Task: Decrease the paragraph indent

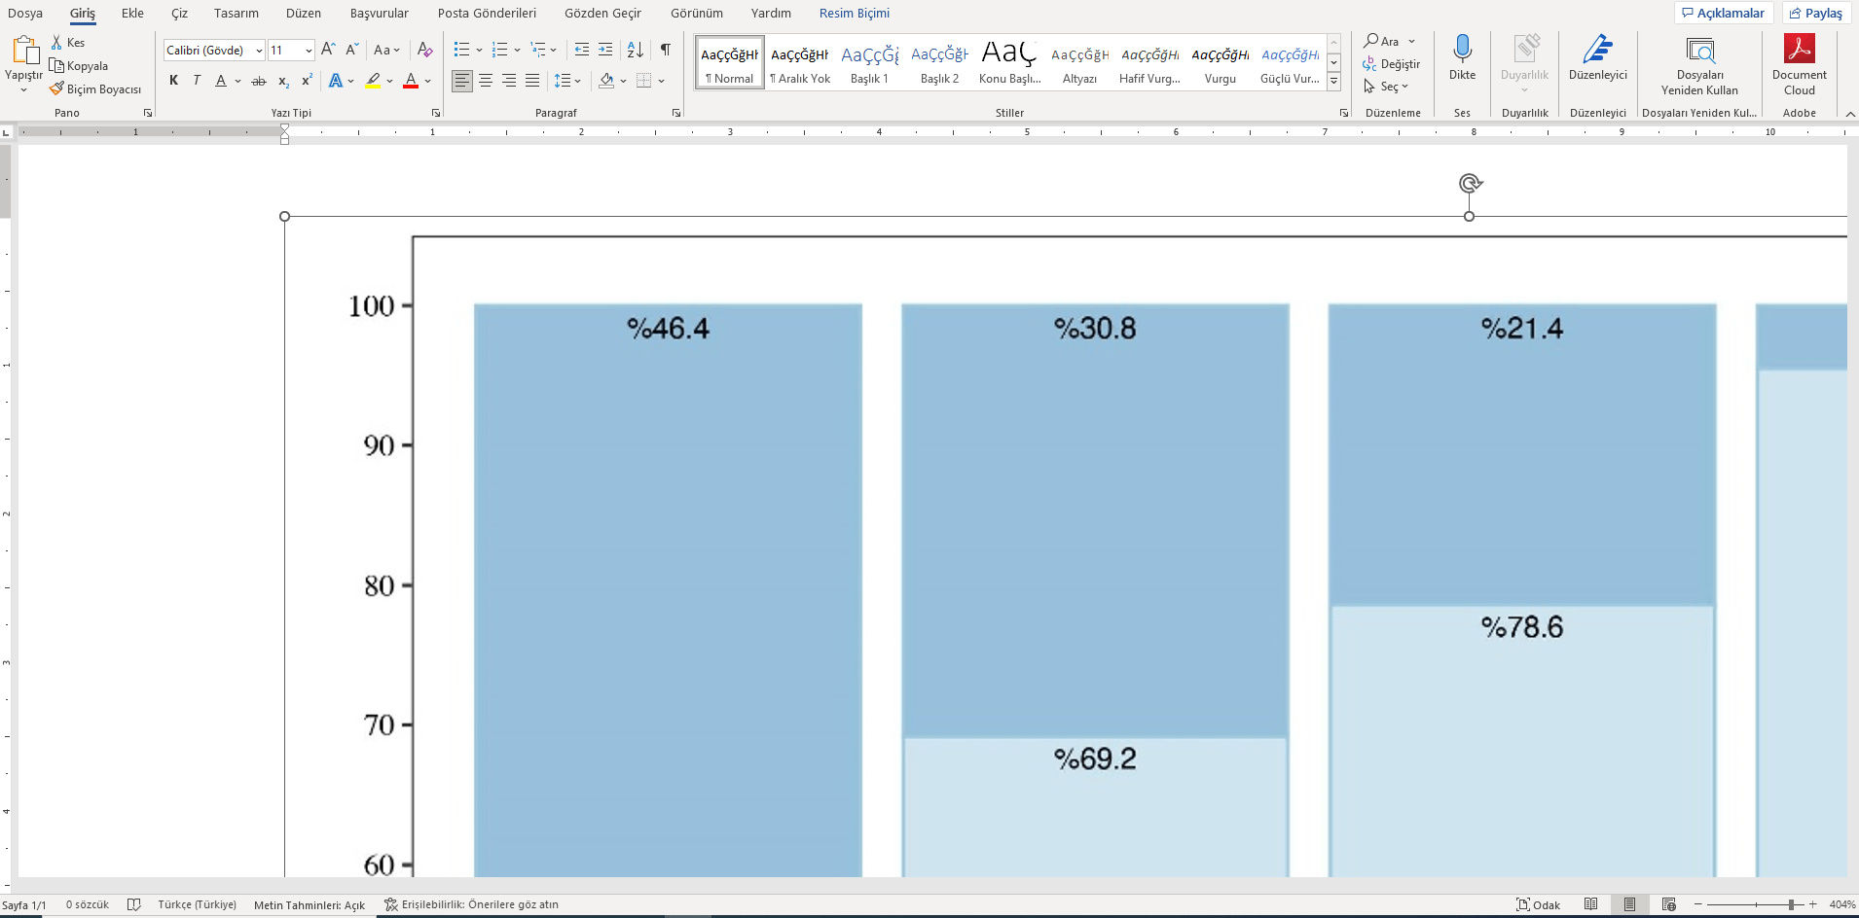Action: pos(582,50)
